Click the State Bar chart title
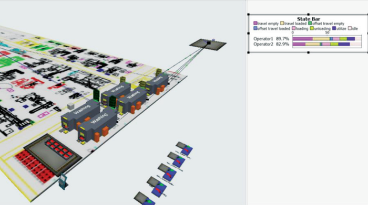This screenshot has height=205, width=368. coord(309,19)
